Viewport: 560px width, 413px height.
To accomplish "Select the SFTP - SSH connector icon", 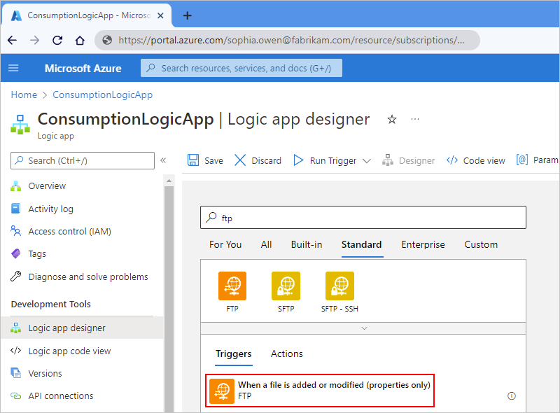I will point(339,286).
